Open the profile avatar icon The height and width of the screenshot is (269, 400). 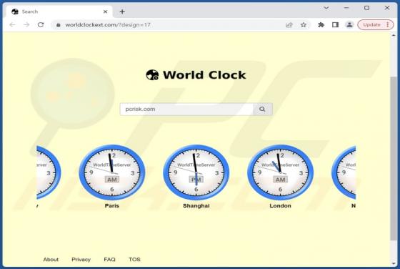[349, 25]
